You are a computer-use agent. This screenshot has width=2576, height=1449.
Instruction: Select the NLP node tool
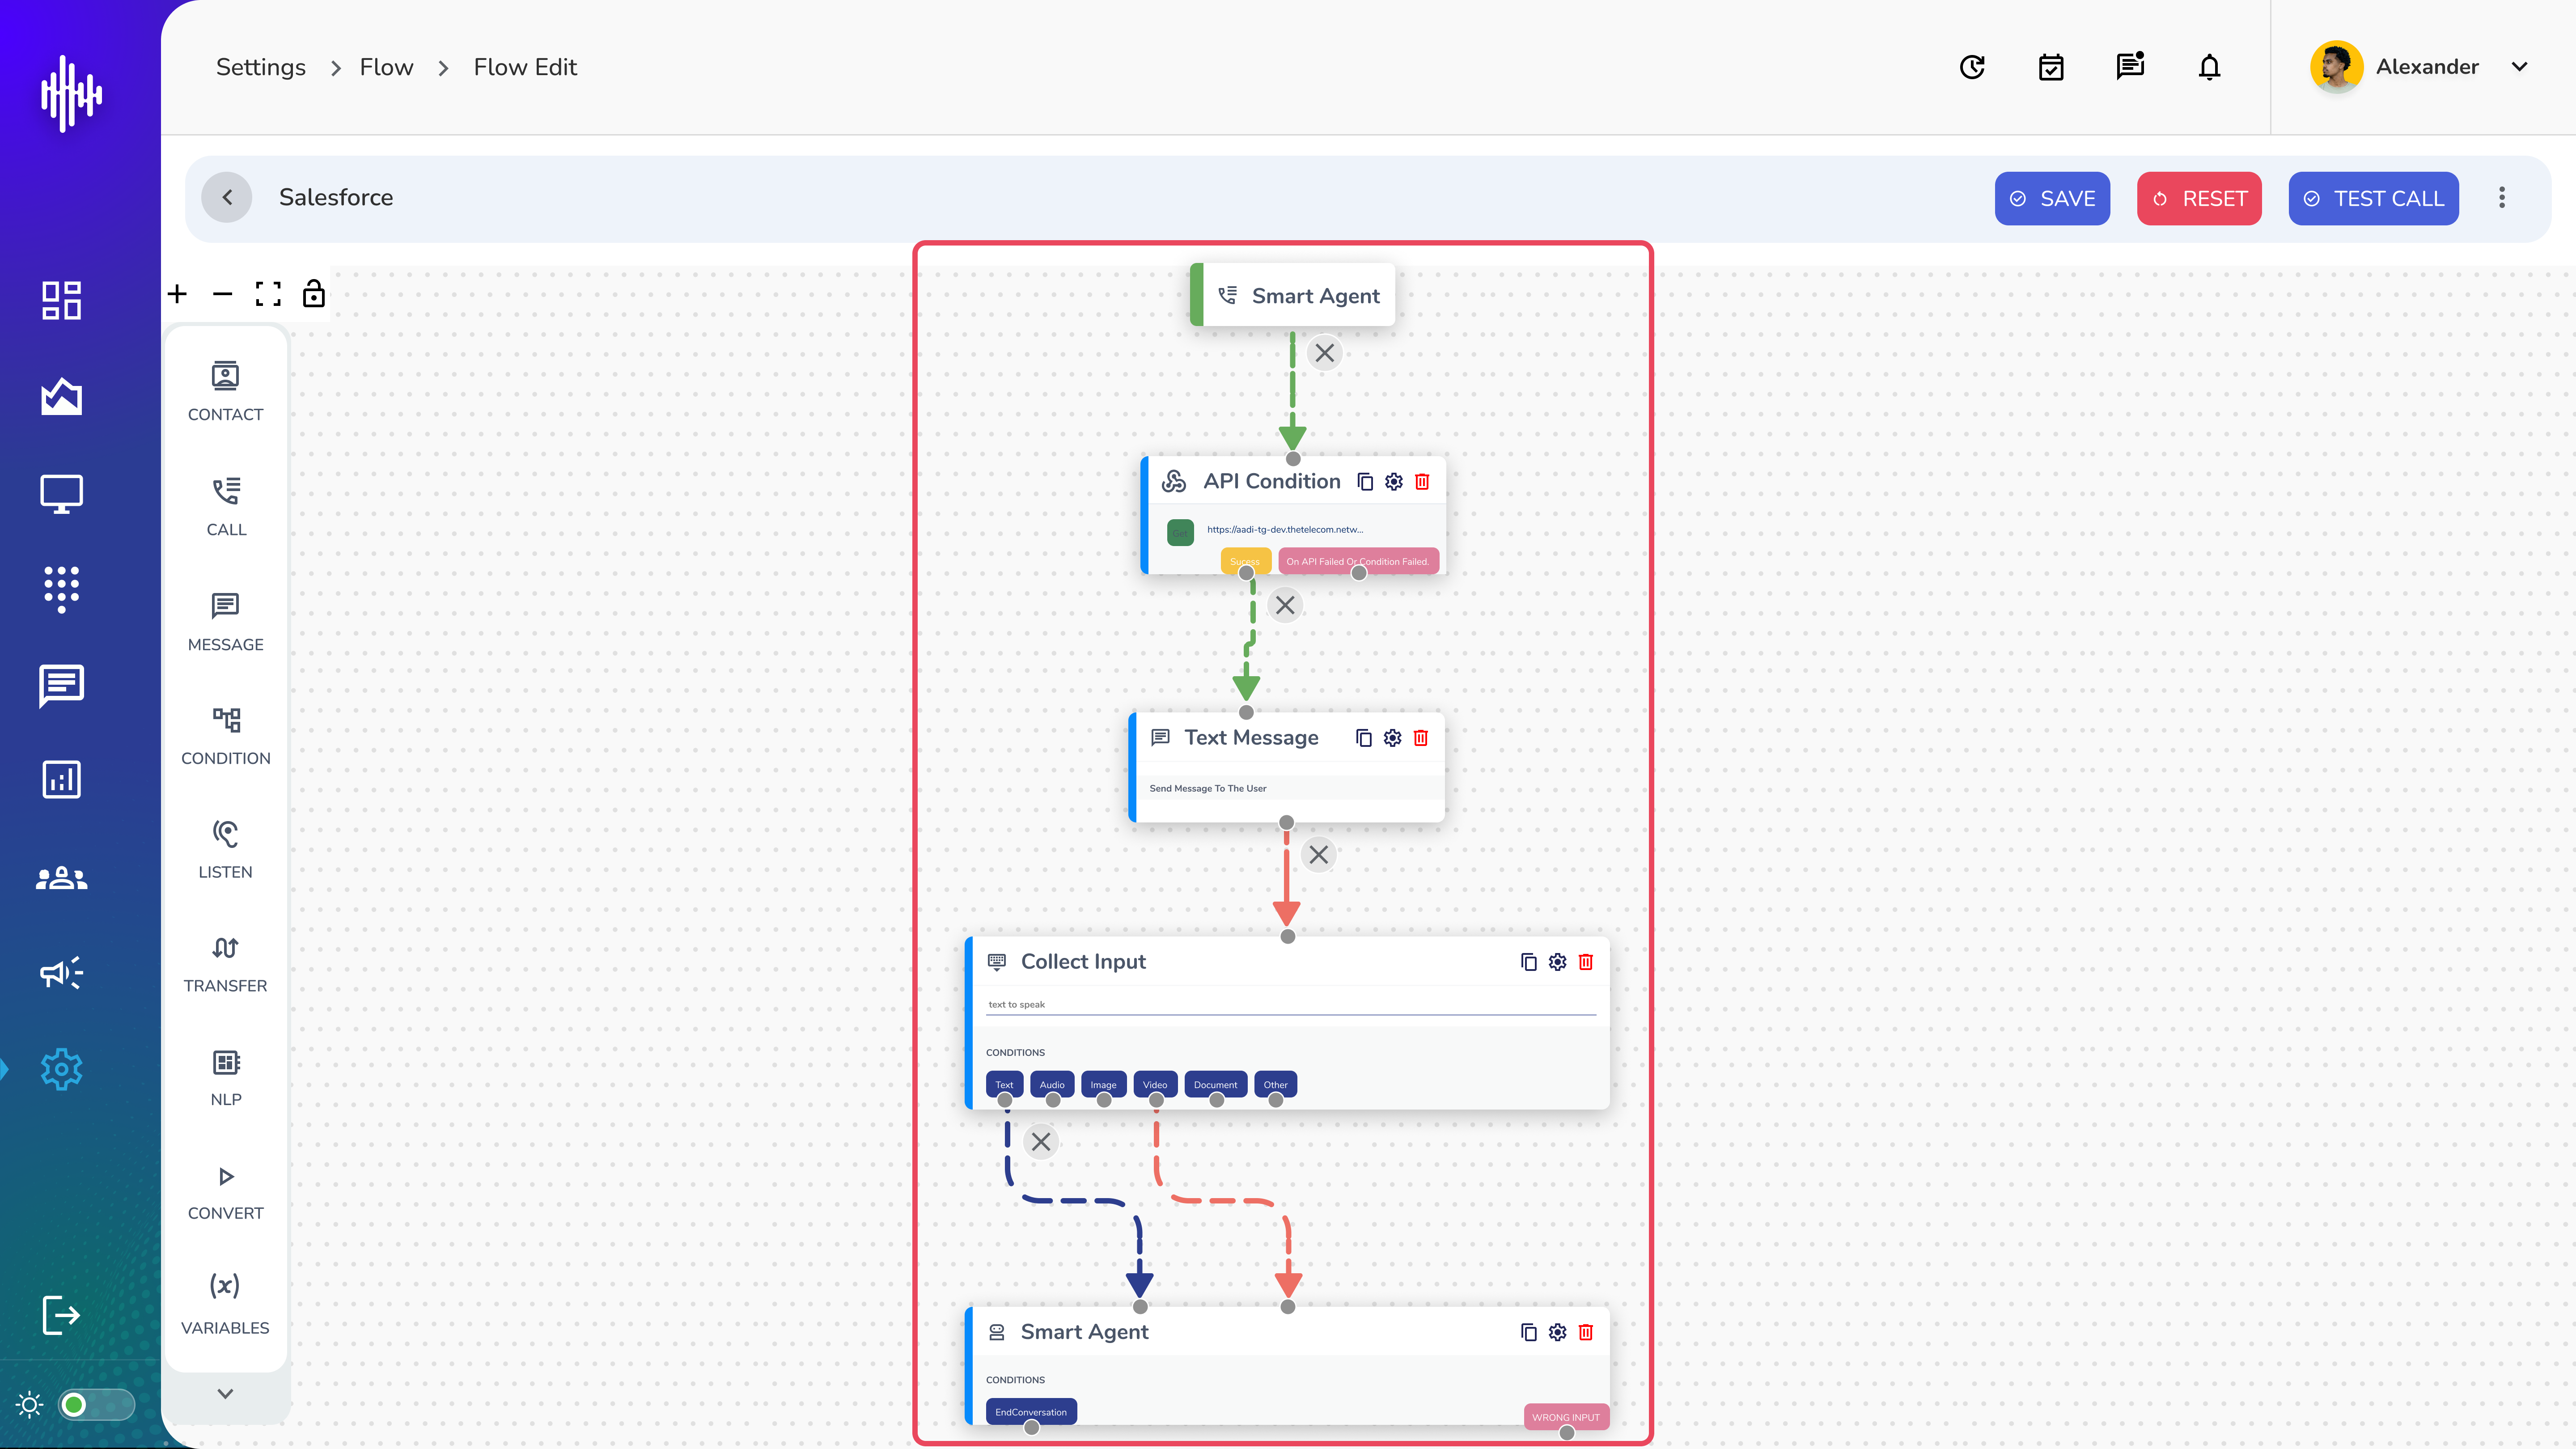(x=225, y=1078)
